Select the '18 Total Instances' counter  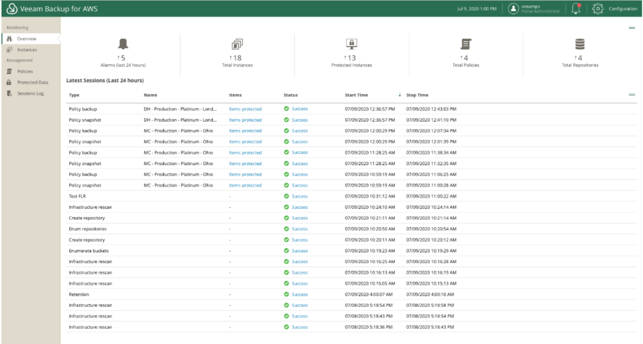(x=237, y=61)
